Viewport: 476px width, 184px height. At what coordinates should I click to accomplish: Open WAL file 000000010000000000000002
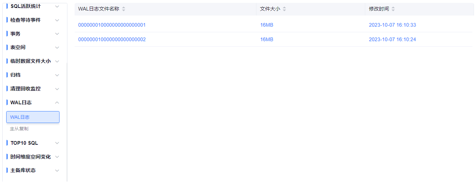coord(112,39)
